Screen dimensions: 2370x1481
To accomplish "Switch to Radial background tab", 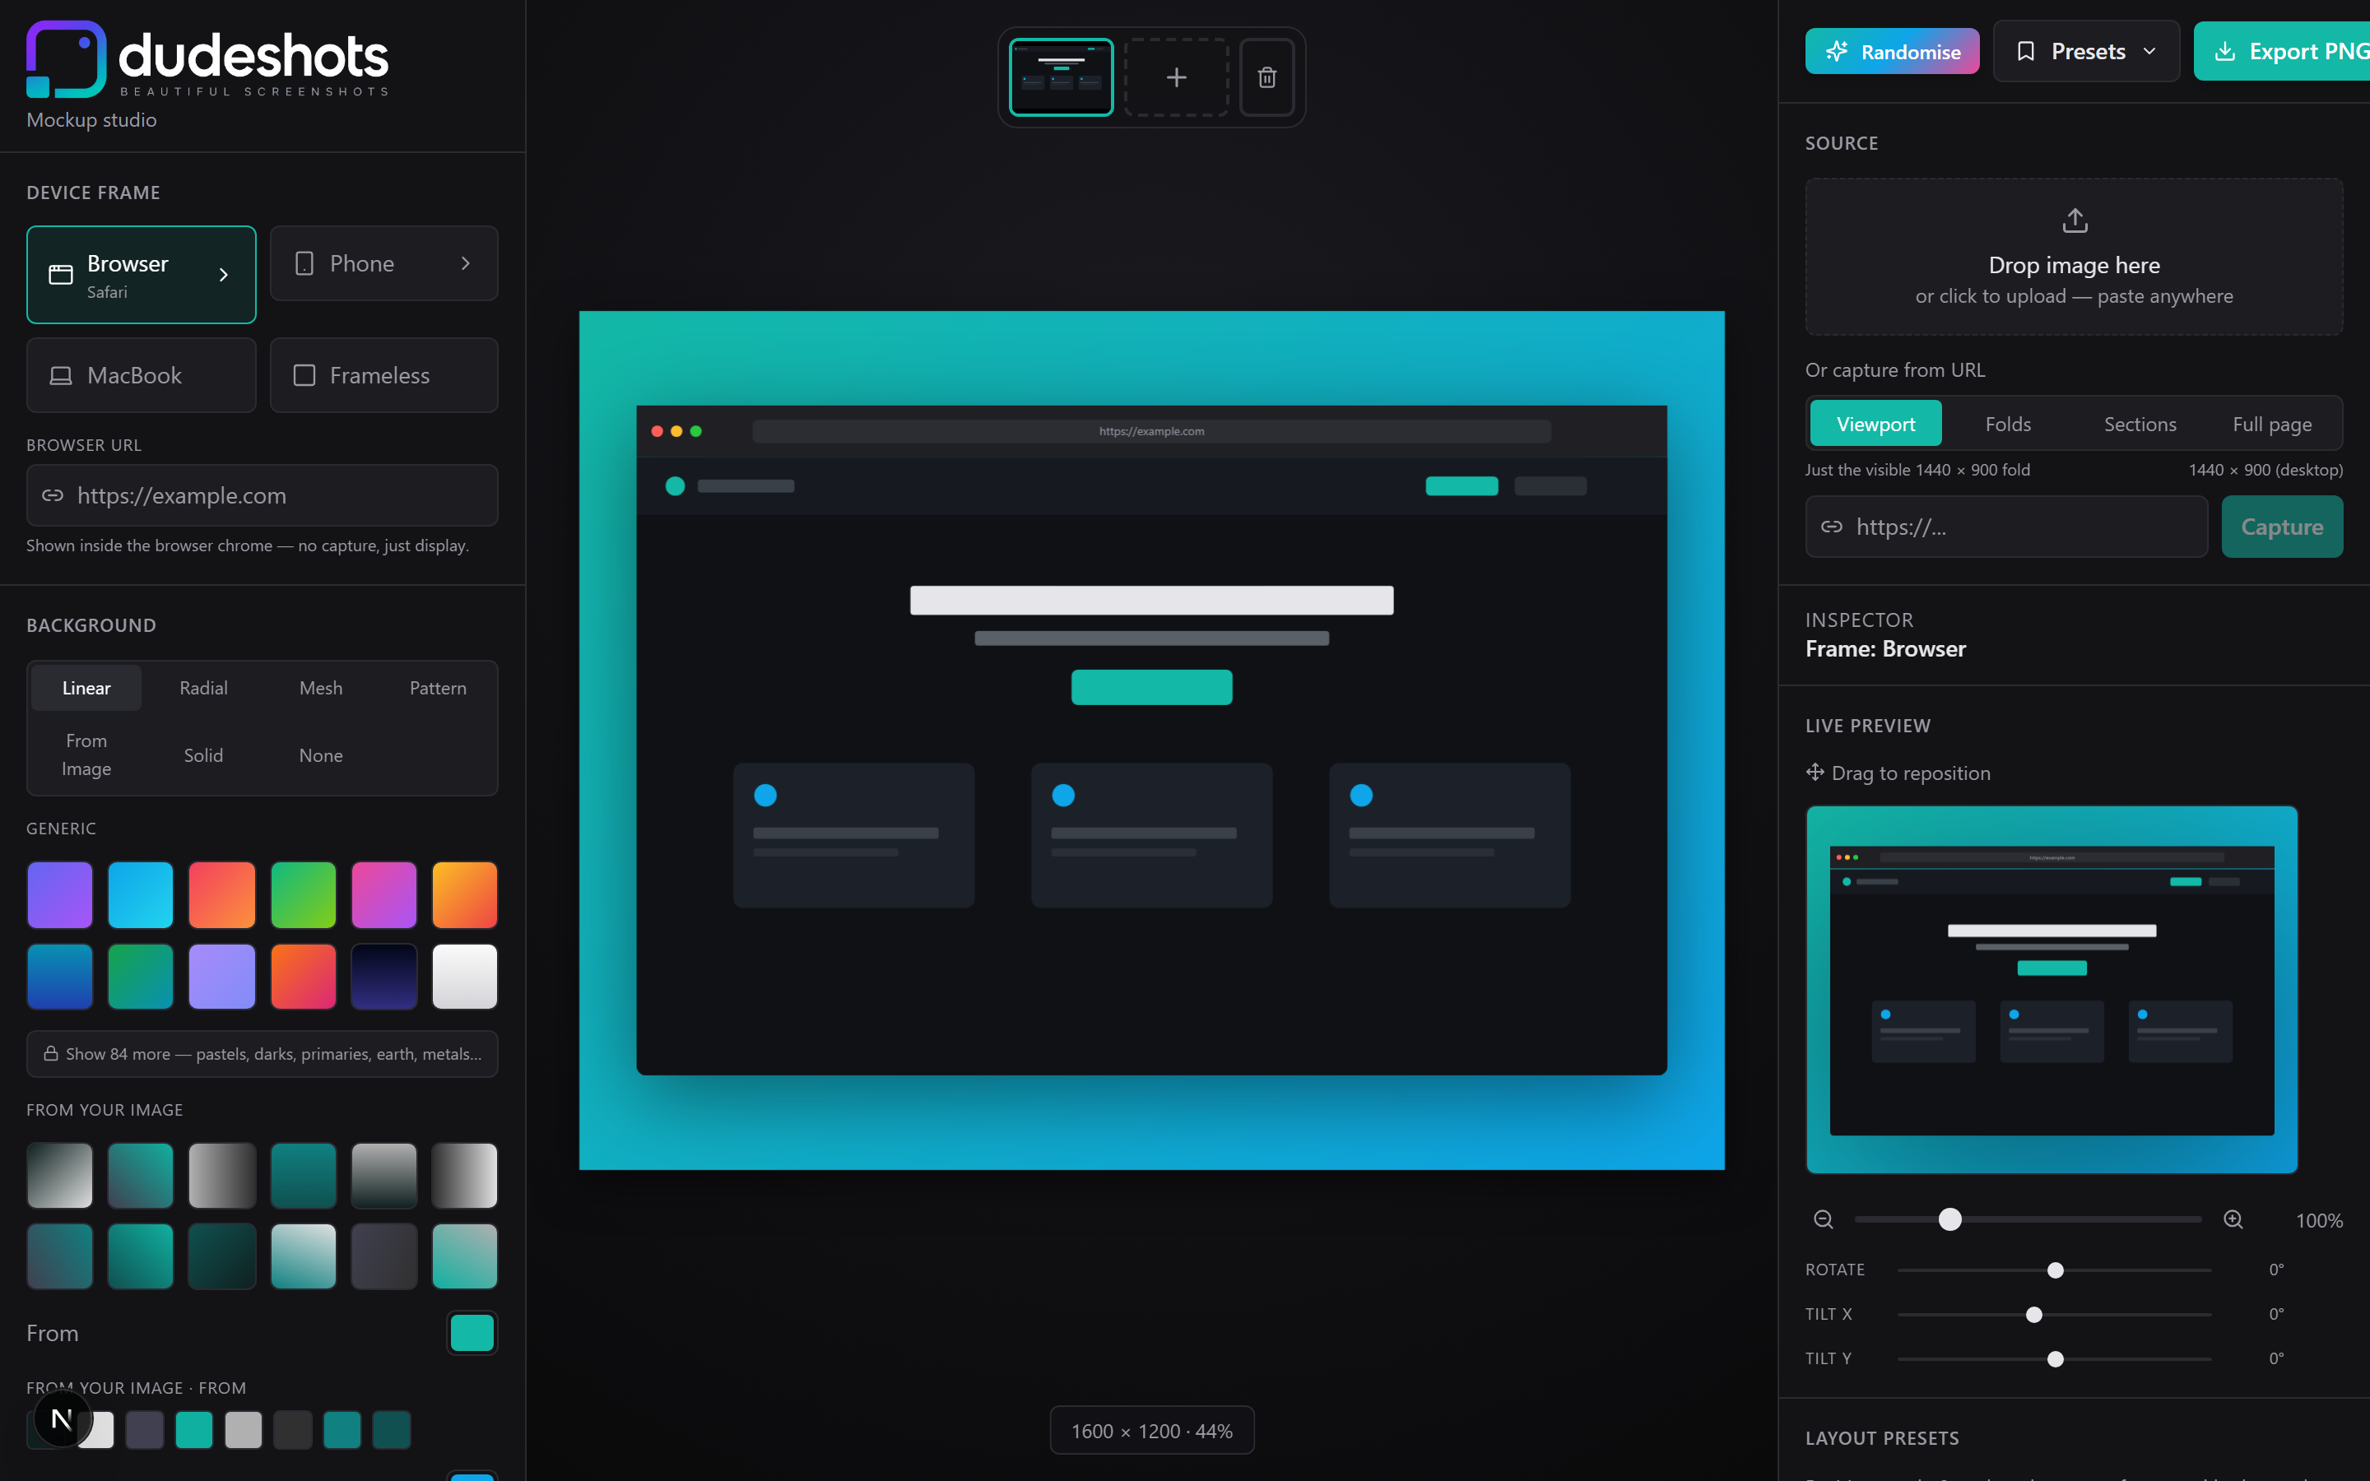I will point(204,688).
